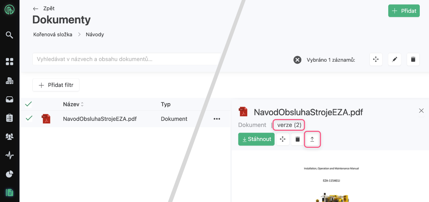Screen dimensions: 429x202
Task: Uncheck the NavodObsluhaStrojeEZA.pdf row checkbox
Action: (x=28, y=118)
